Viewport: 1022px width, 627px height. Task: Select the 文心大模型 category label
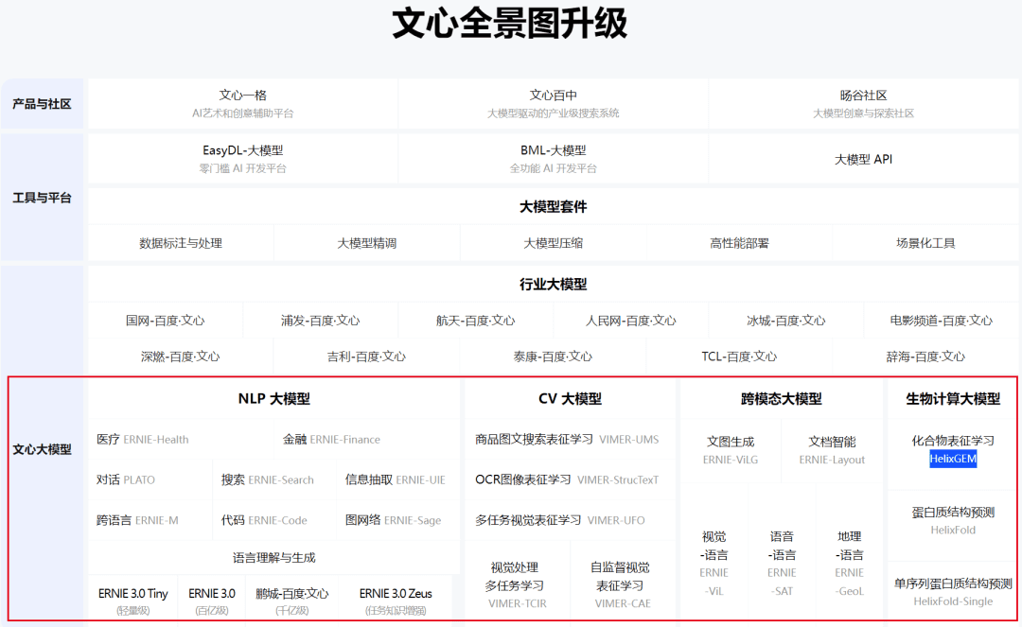[42, 449]
